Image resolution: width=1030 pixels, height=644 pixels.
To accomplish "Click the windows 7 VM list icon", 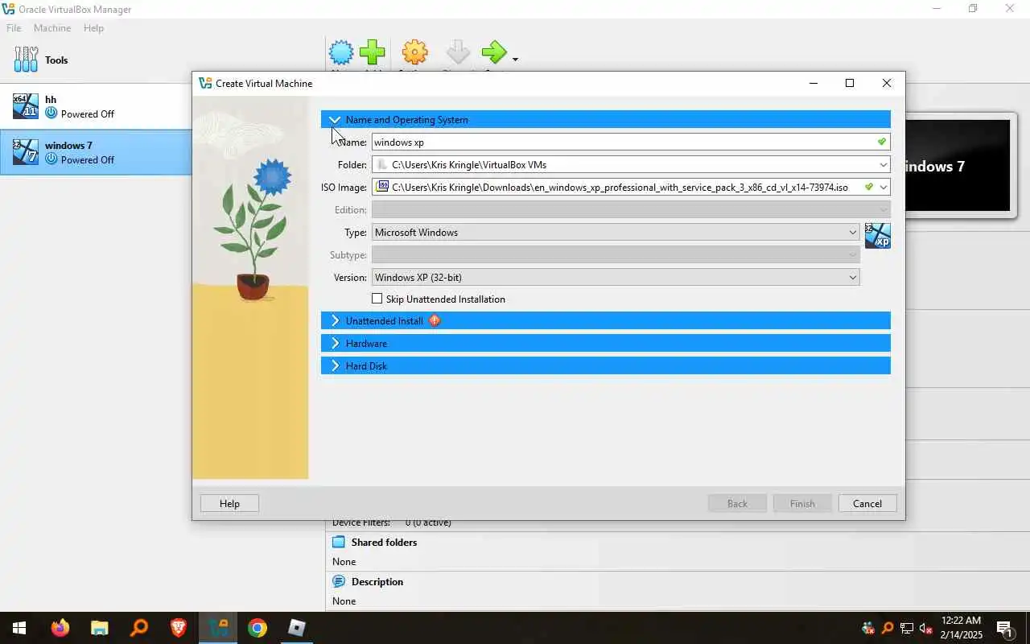I will tap(26, 151).
